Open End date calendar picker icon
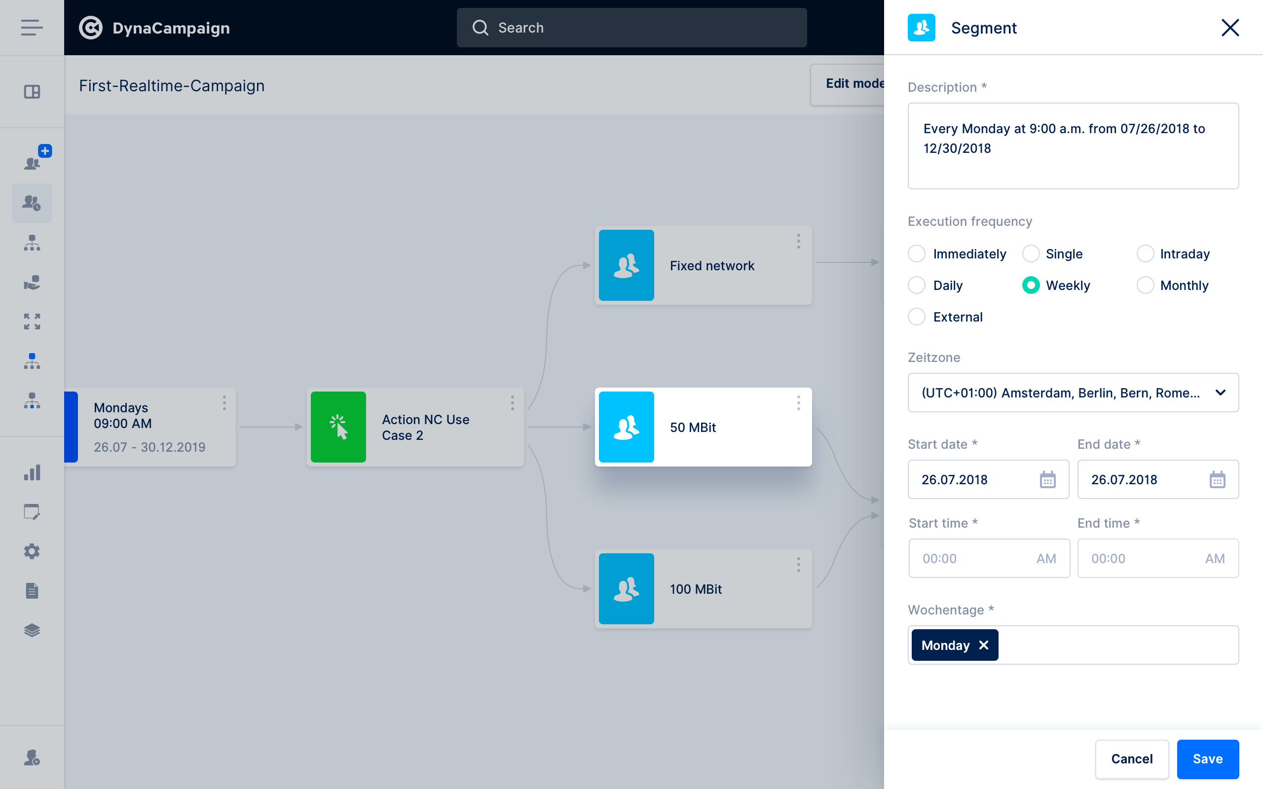The height and width of the screenshot is (789, 1263). [x=1217, y=479]
